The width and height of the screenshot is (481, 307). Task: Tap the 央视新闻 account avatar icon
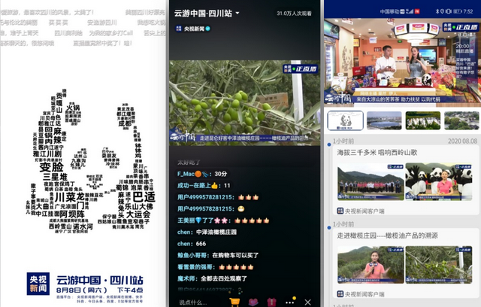pyautogui.click(x=179, y=29)
